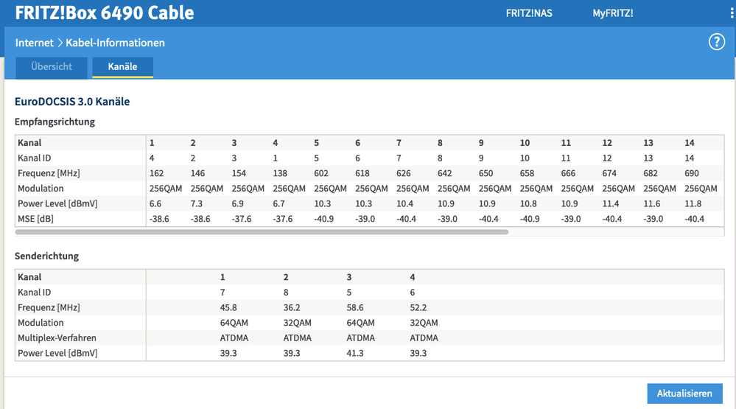Click Modulation label in Empfangsrichtung table
Screen dimensions: 736x409
[x=41, y=189]
